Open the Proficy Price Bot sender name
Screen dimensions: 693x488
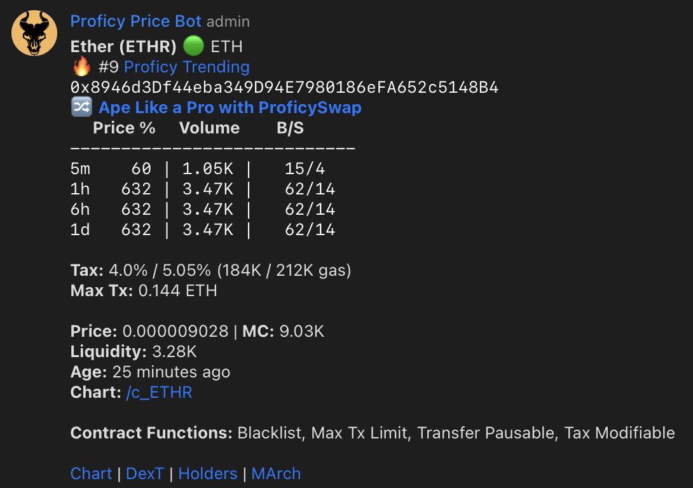click(x=135, y=21)
